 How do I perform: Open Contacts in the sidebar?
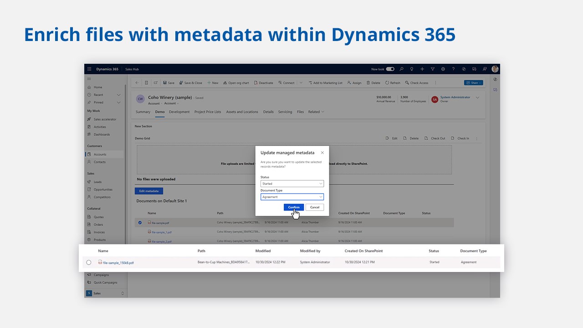100,162
